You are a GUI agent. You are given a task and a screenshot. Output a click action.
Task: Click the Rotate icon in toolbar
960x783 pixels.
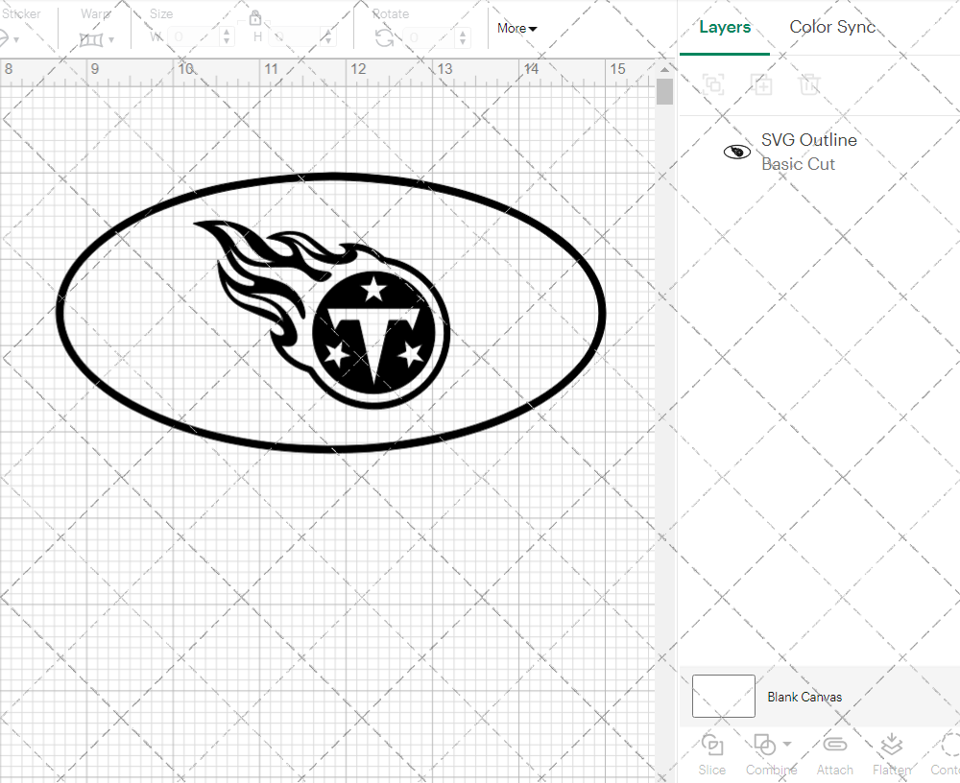[x=384, y=37]
